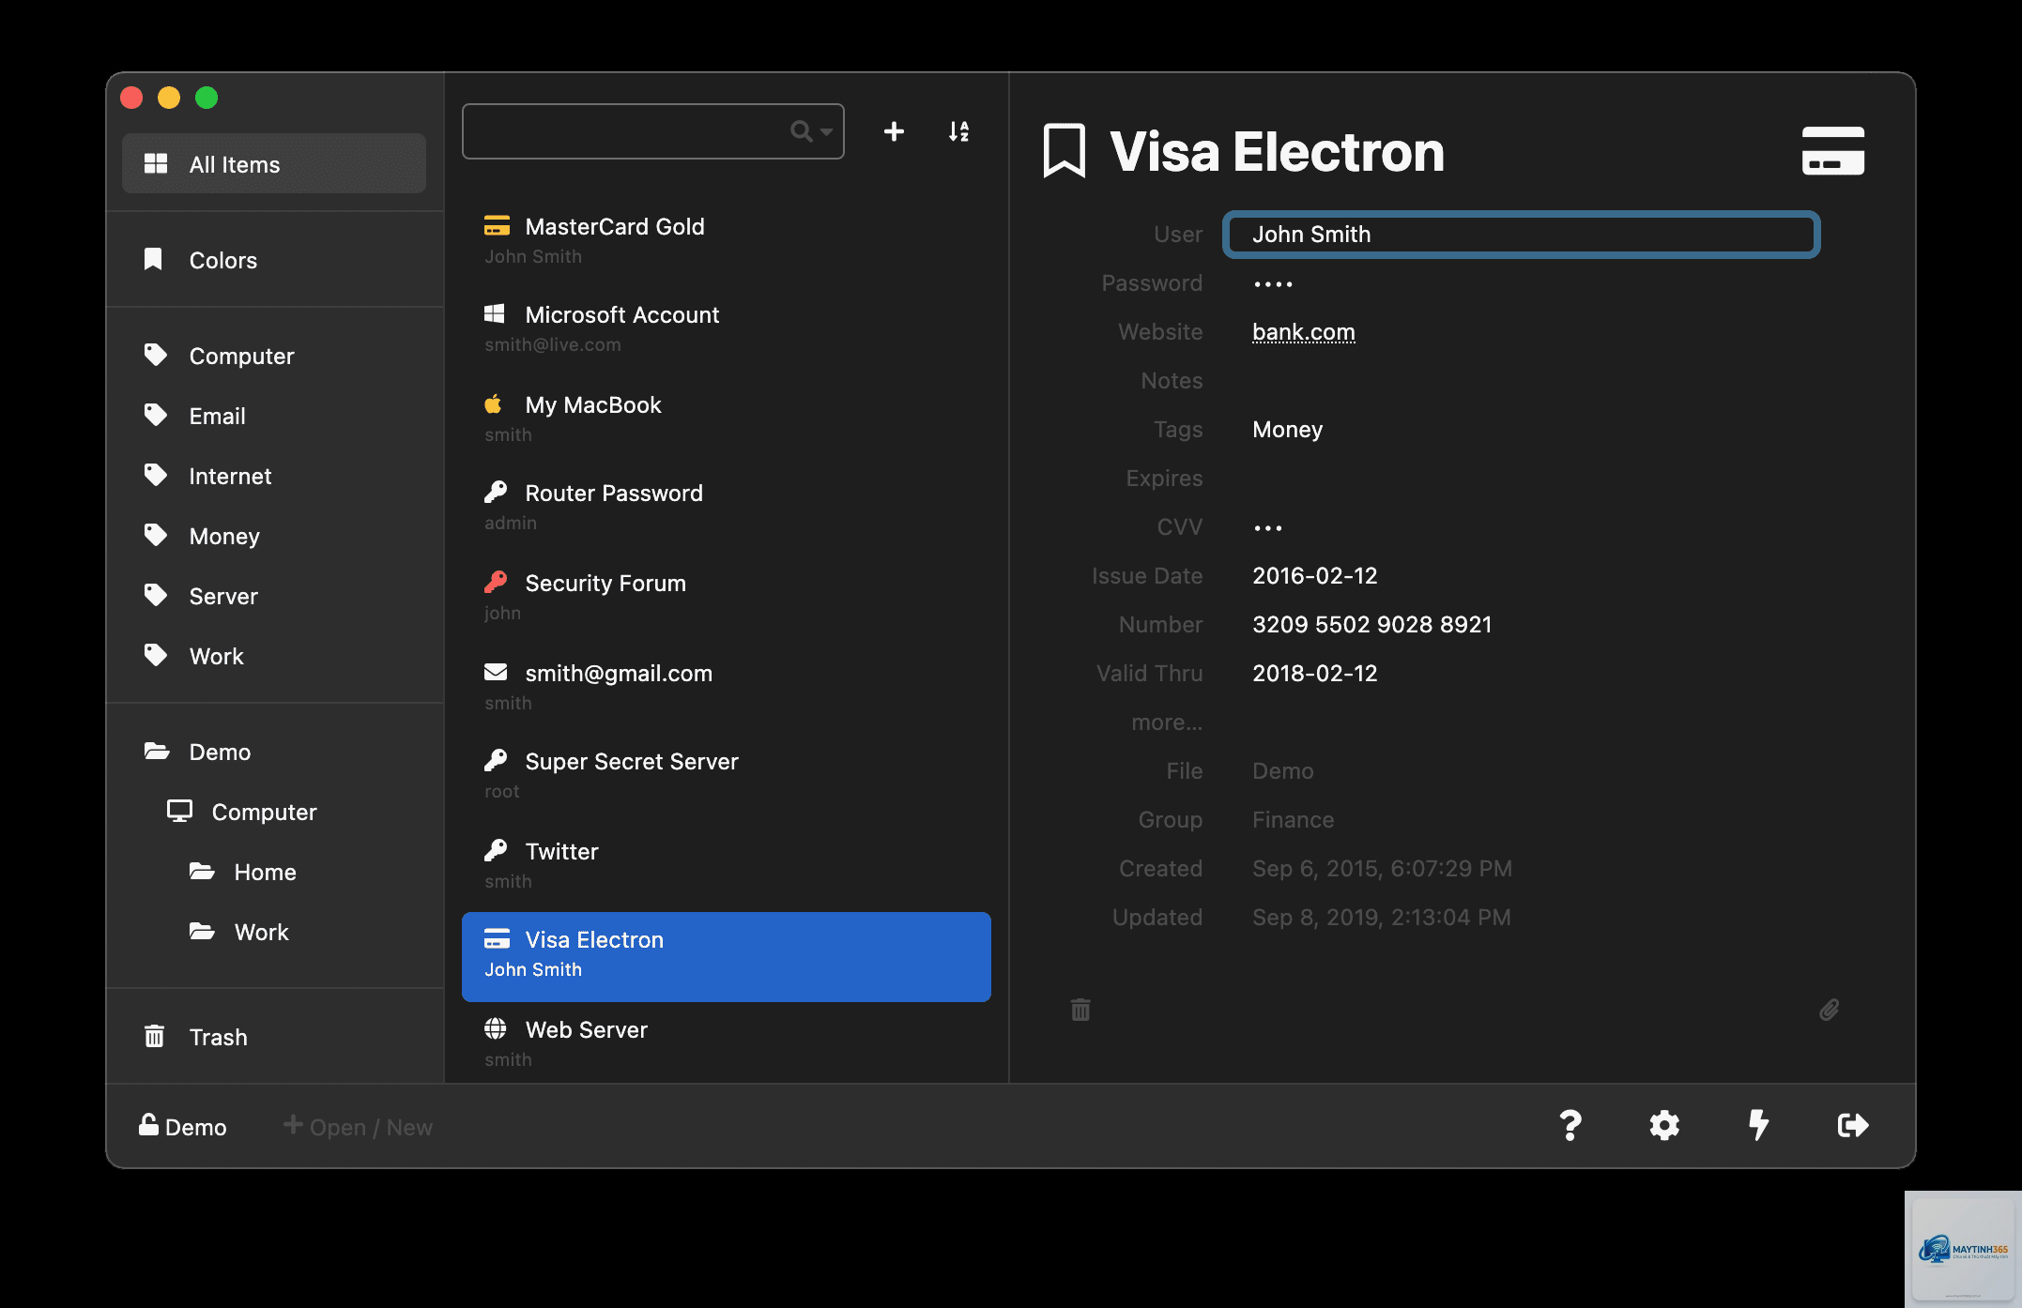Click the credit card entry icon at top right
Viewport: 2022px width, 1308px height.
[x=1832, y=151]
